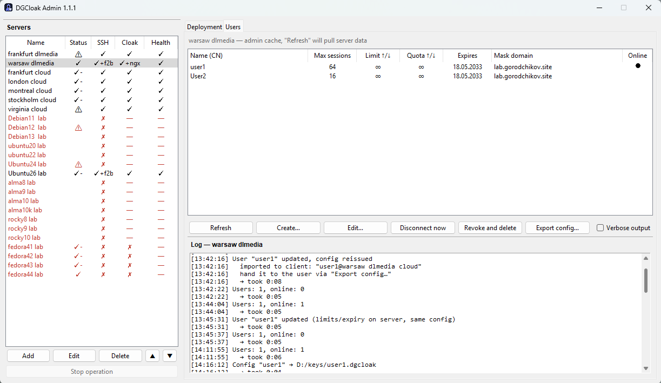Click the Stop operation button
This screenshot has height=383, width=661.
(92, 372)
